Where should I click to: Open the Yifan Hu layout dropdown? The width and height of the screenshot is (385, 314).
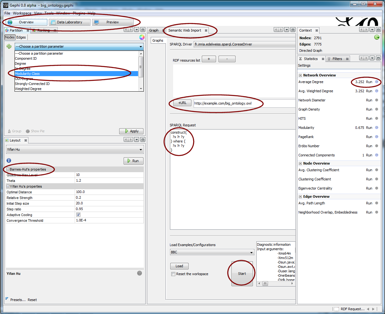(x=75, y=149)
